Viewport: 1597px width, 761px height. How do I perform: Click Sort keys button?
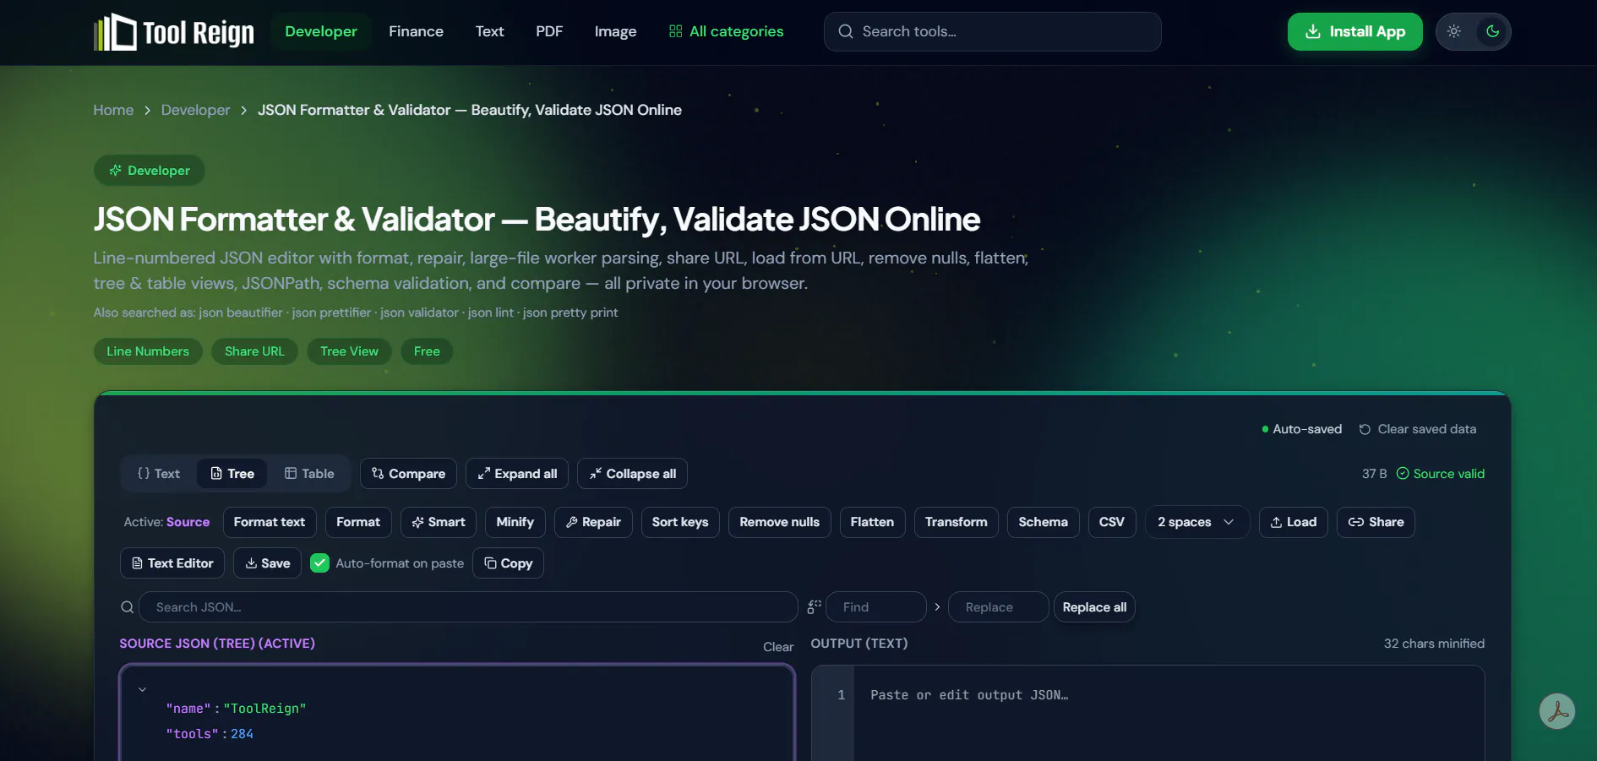click(680, 522)
